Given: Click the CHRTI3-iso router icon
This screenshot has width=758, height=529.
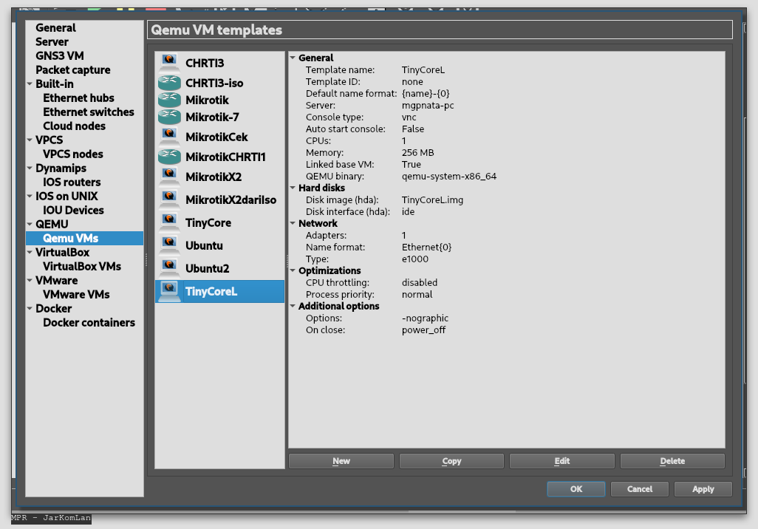Looking at the screenshot, I should [x=169, y=83].
